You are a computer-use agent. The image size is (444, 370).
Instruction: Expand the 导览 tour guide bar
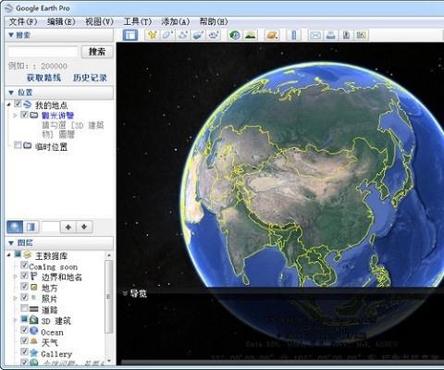click(125, 293)
